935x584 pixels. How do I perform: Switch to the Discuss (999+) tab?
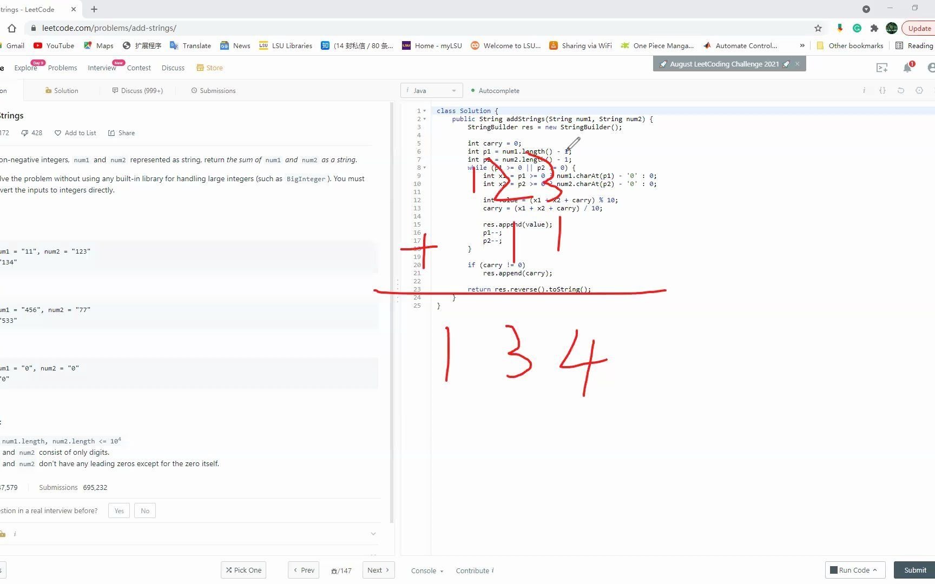pyautogui.click(x=137, y=90)
